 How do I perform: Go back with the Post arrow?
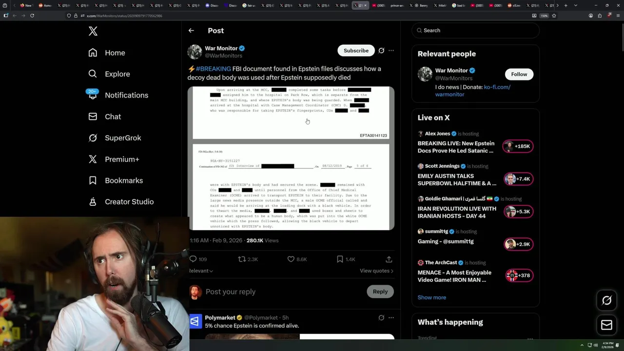[191, 30]
